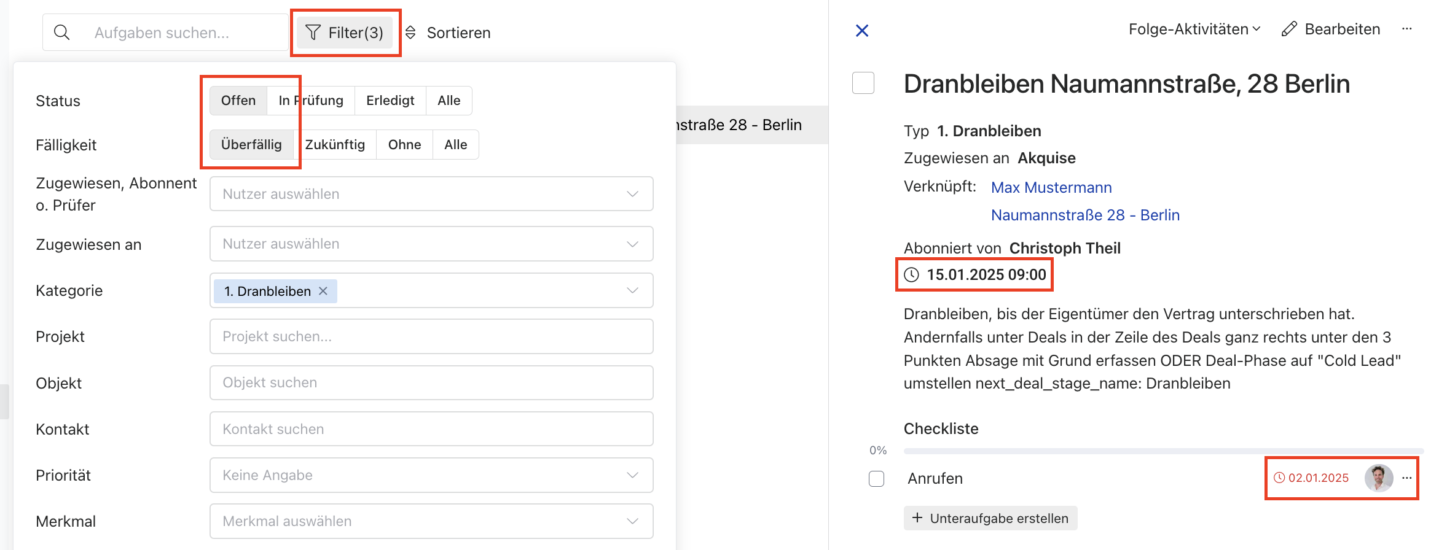Click the Sortieren sort icon
This screenshot has width=1439, height=550.
[410, 33]
